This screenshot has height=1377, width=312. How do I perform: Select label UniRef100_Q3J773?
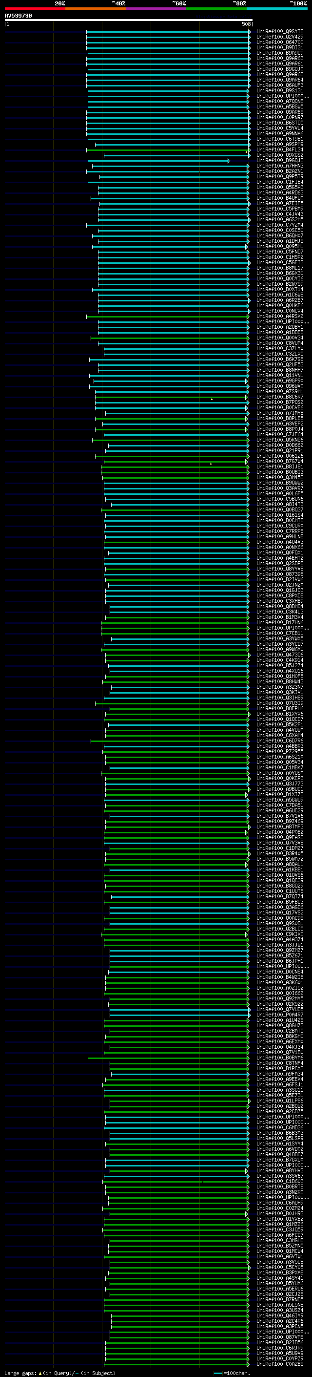(280, 784)
